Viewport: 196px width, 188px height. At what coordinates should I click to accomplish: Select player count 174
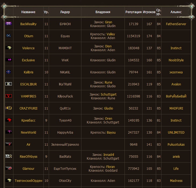click(149, 36)
